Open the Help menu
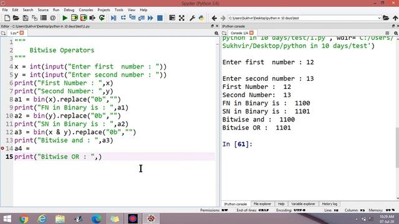 [143, 10]
